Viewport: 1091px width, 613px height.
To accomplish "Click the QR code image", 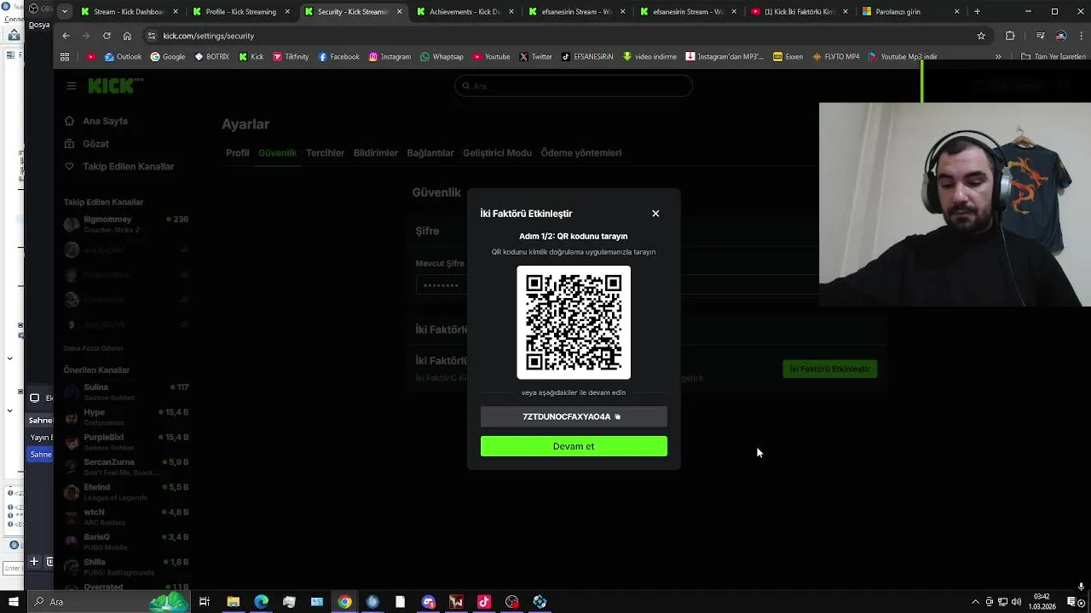I will tap(574, 323).
